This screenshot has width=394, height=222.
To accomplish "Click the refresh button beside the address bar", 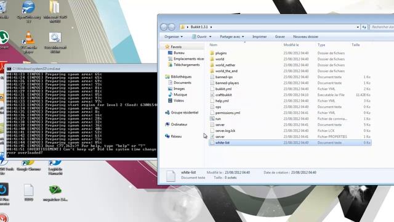I will pyautogui.click(x=364, y=27).
